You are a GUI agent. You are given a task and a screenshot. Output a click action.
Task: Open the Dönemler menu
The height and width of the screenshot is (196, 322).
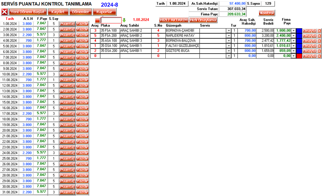80,12
